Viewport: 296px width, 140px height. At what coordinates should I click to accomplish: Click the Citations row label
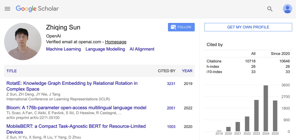click(214, 61)
